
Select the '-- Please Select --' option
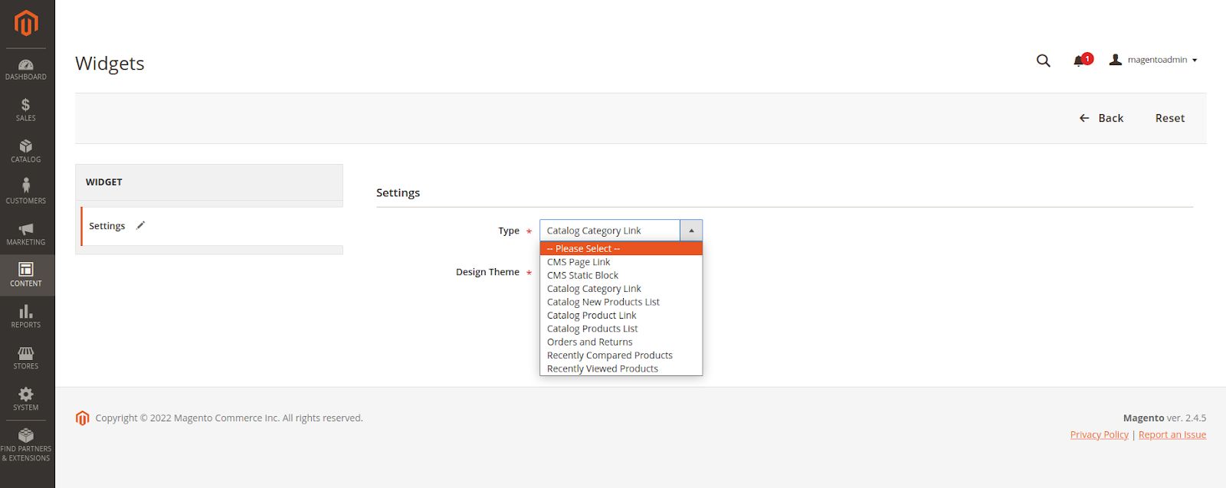pos(621,248)
